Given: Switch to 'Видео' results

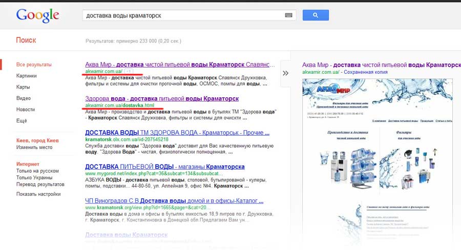Looking at the screenshot, I should (24, 98).
